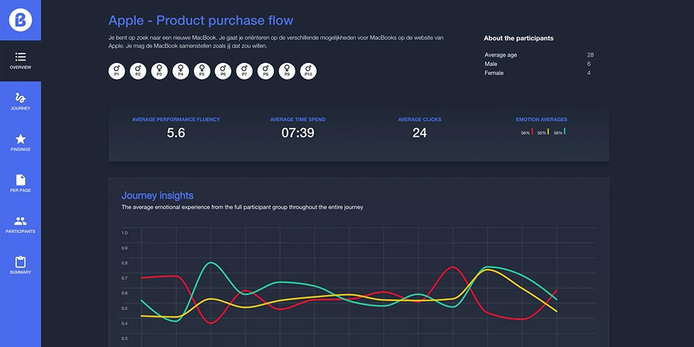Click the Average Performance Fluency value 5.6
The image size is (694, 347).
[176, 133]
